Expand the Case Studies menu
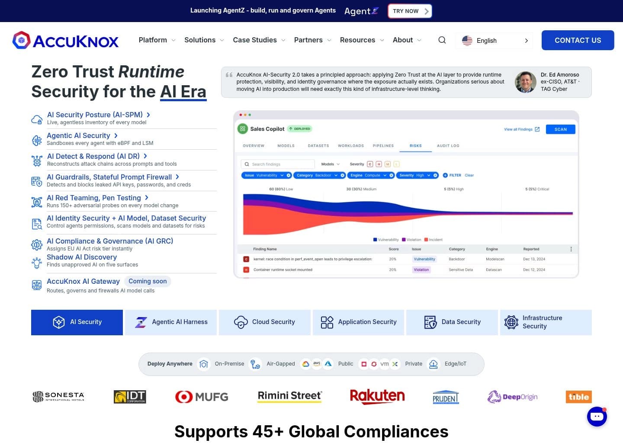Image resolution: width=623 pixels, height=443 pixels. tap(259, 40)
